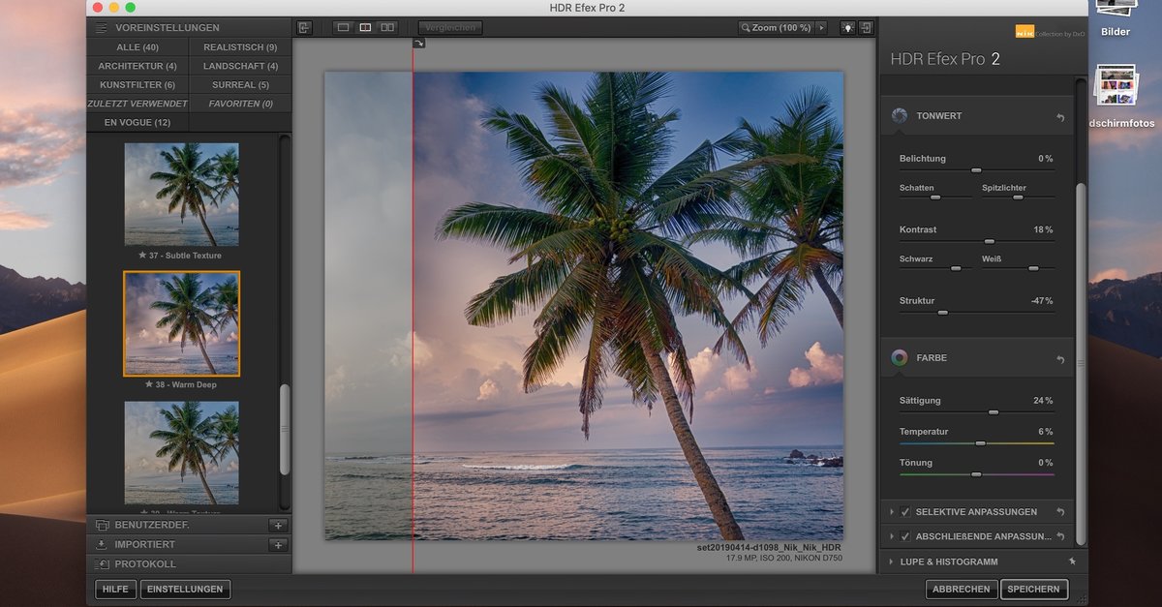This screenshot has height=607, width=1162.
Task: Select side-by-side preview view mode
Action: (387, 28)
